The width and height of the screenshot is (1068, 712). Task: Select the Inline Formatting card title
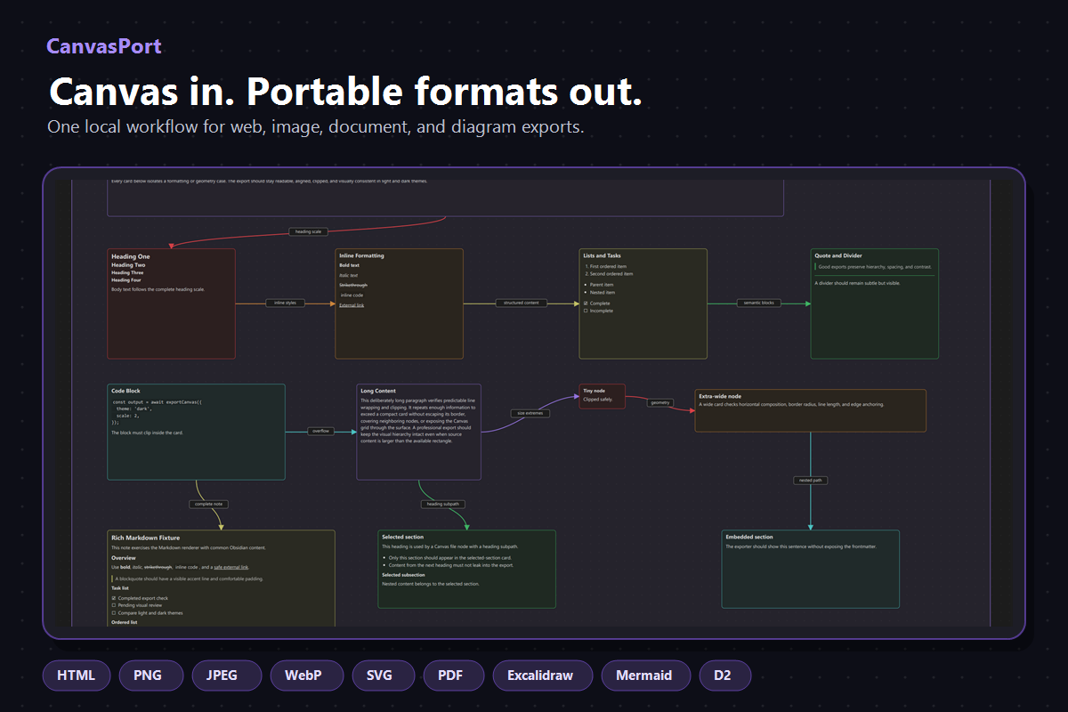(362, 256)
